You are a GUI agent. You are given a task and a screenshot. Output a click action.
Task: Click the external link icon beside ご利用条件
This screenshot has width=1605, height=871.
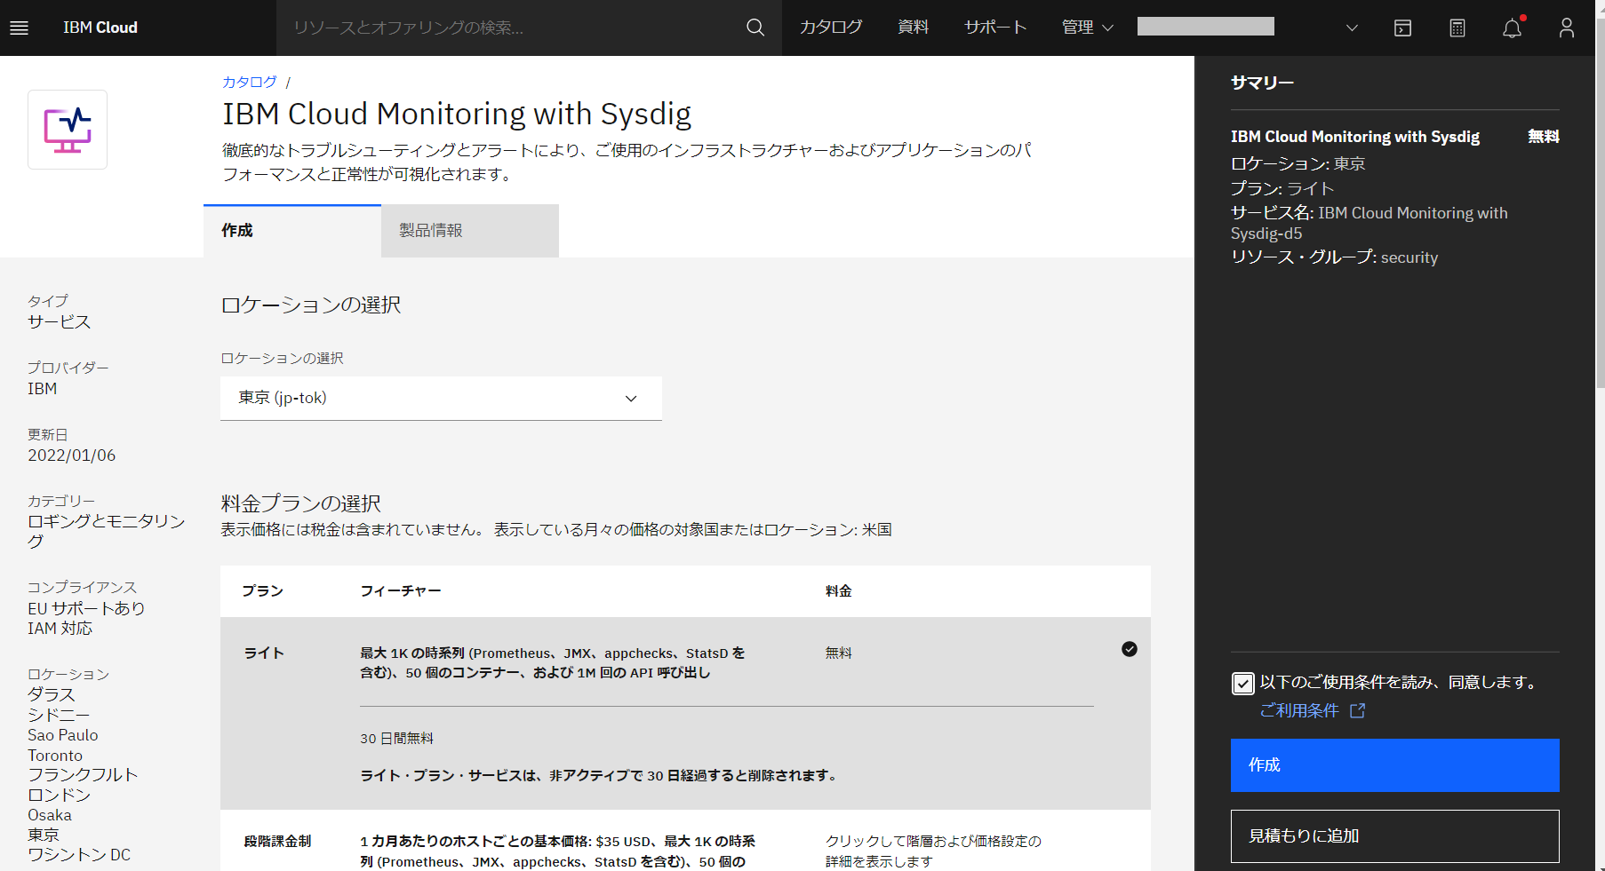pos(1357,710)
